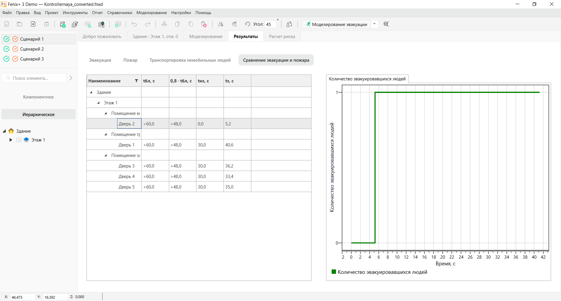
Task: Click the Поиск элемента search field
Action: [34, 78]
